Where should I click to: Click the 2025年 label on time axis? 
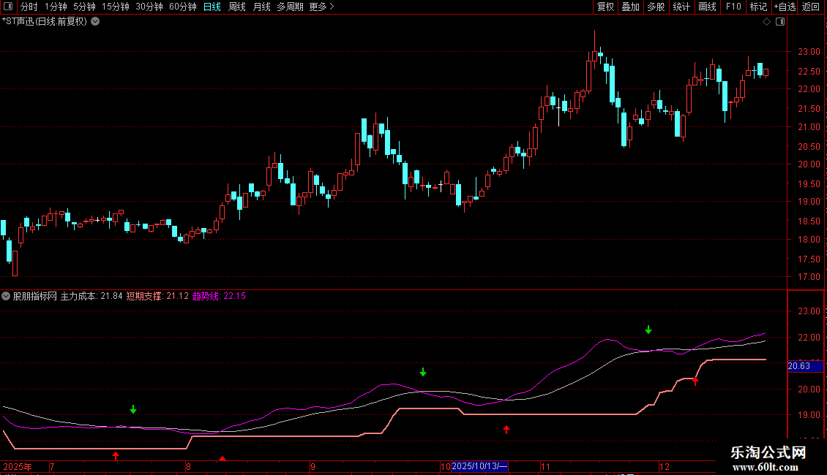[18, 466]
